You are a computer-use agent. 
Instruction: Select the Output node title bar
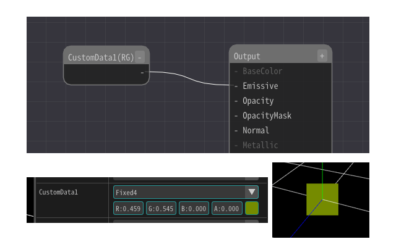[x=280, y=55]
